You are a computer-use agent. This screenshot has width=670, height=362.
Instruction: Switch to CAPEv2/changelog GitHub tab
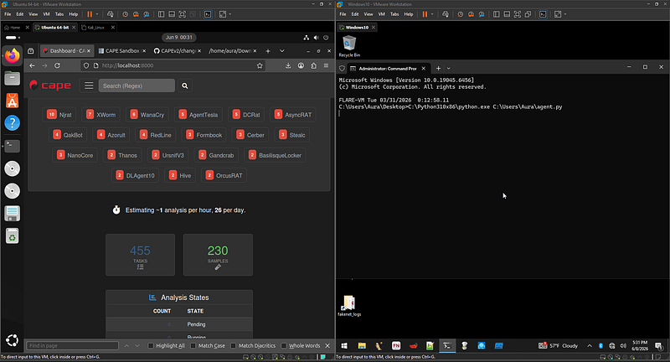[178, 51]
